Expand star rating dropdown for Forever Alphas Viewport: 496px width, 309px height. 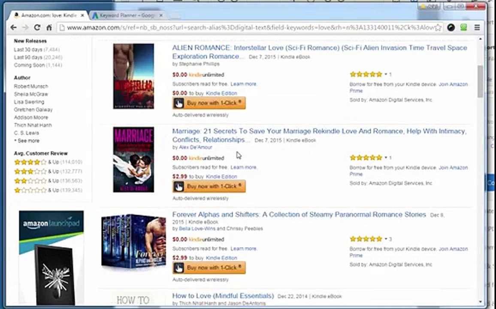pos(386,239)
